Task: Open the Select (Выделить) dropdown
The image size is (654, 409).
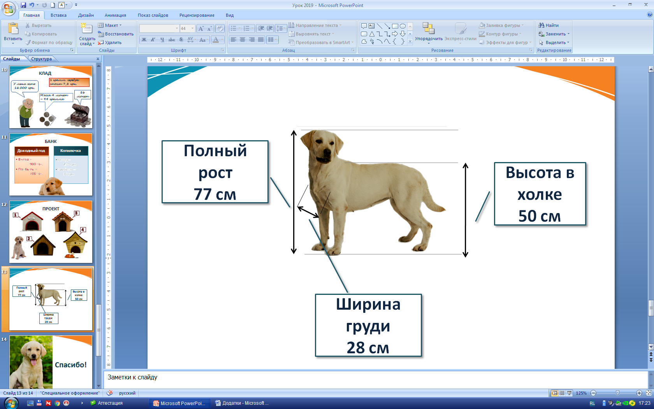Action: [x=554, y=42]
